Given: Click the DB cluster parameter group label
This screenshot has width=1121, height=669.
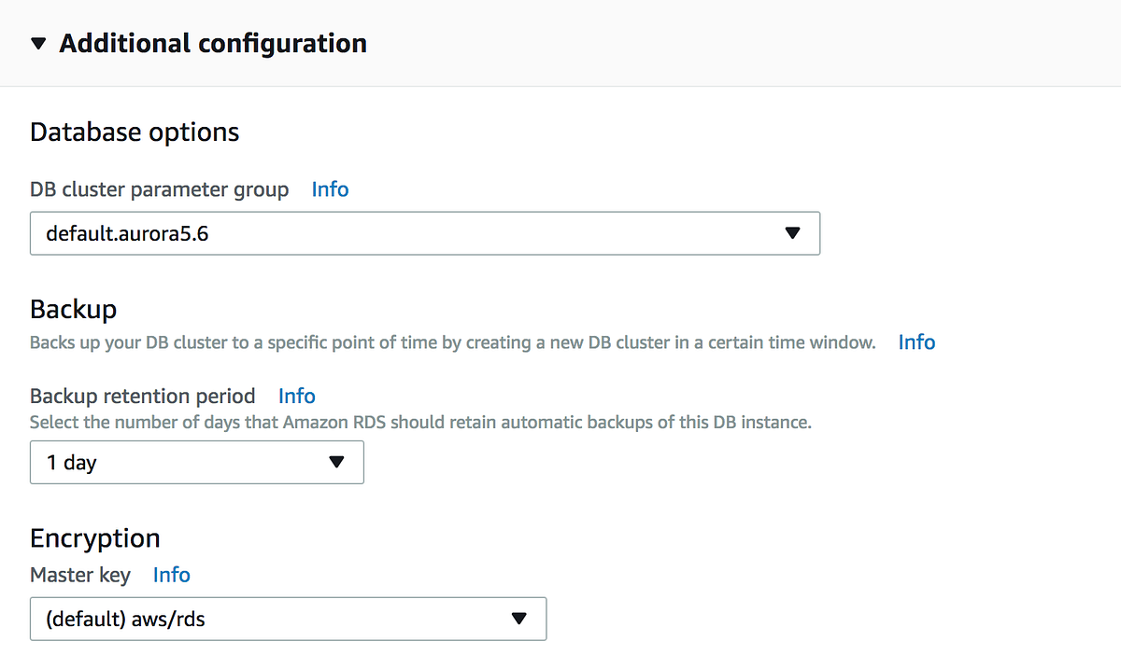Looking at the screenshot, I should point(160,189).
